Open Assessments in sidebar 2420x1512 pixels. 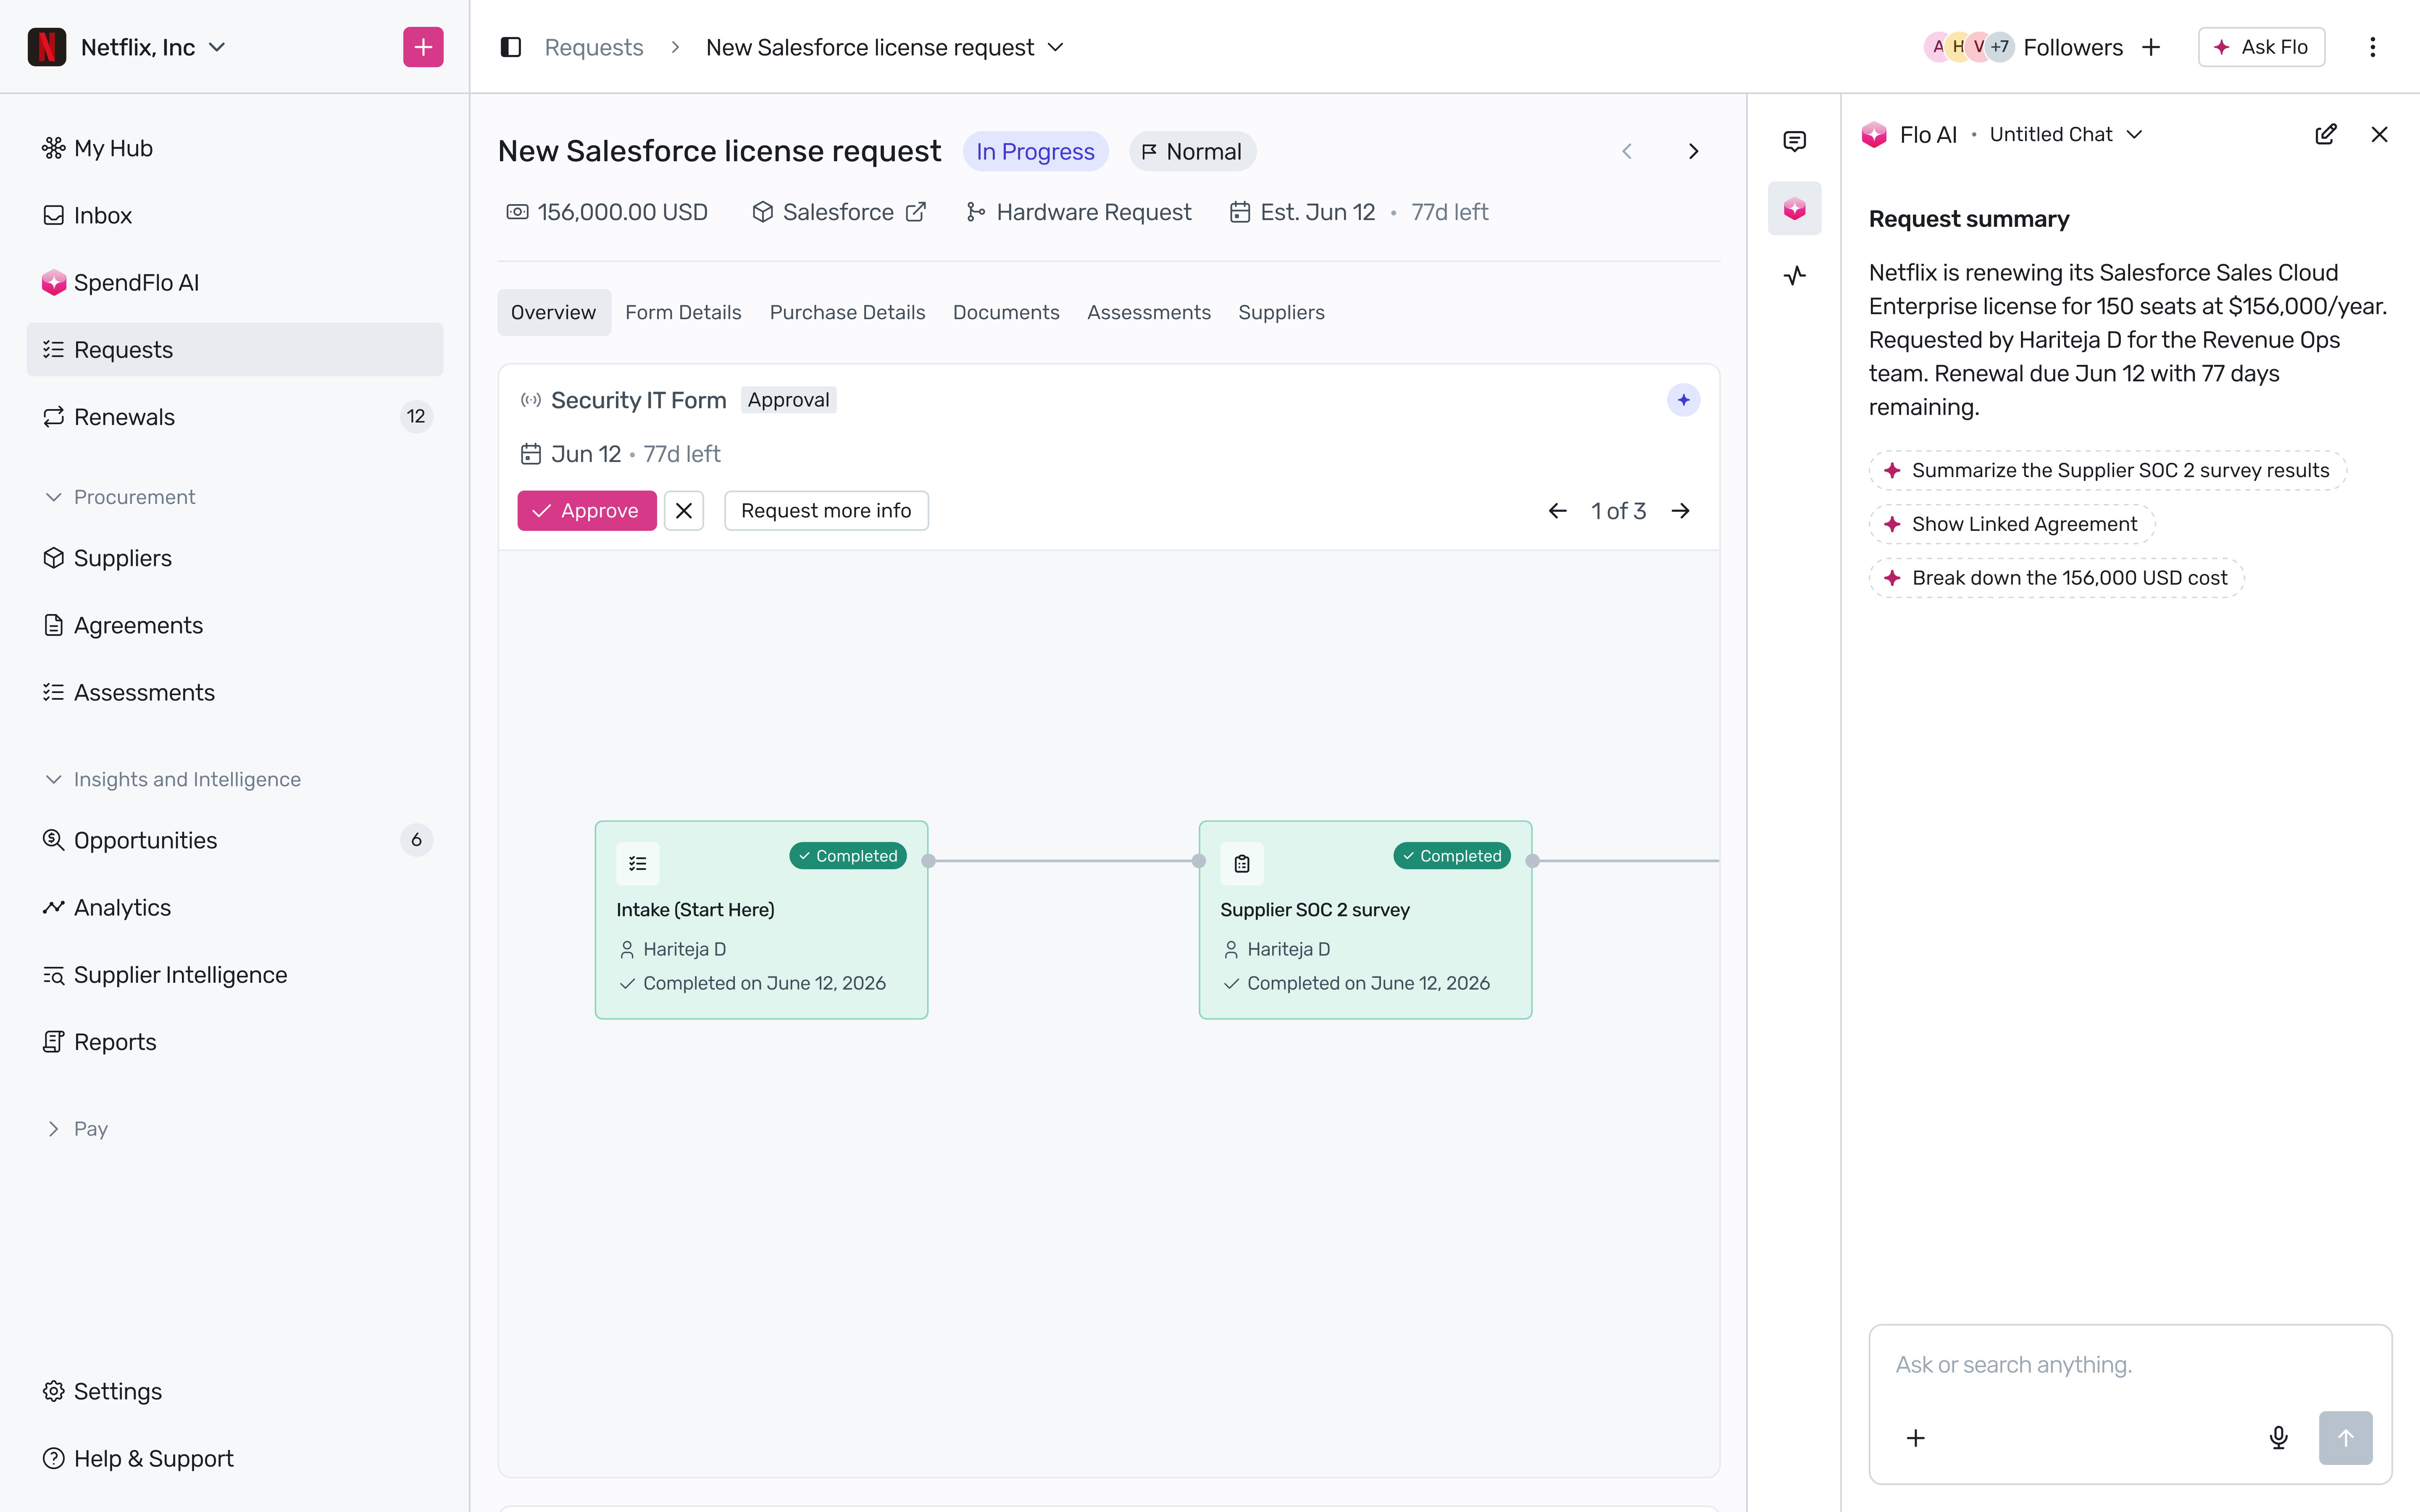pos(235,692)
